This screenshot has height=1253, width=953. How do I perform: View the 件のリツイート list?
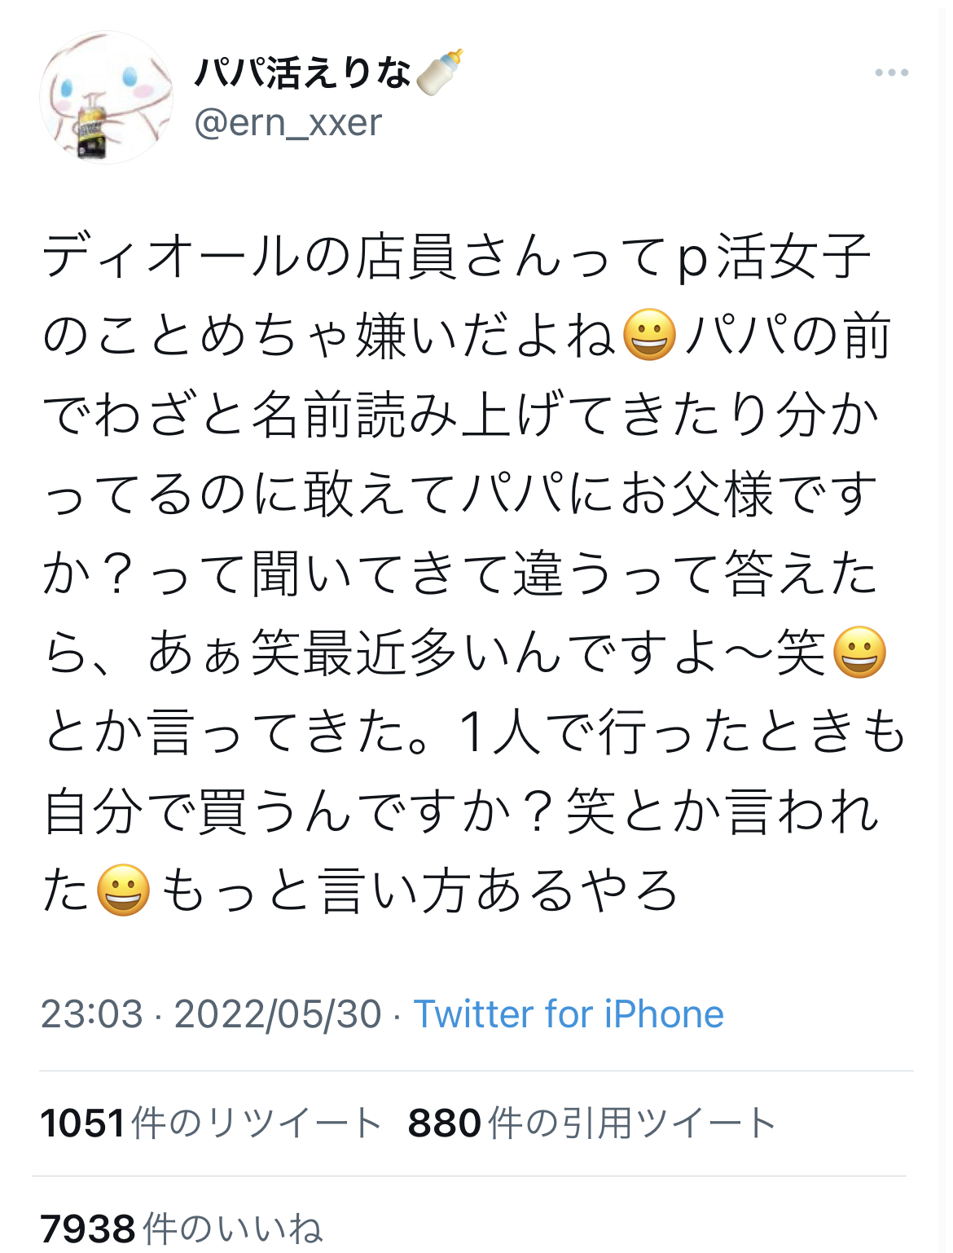point(256,1123)
